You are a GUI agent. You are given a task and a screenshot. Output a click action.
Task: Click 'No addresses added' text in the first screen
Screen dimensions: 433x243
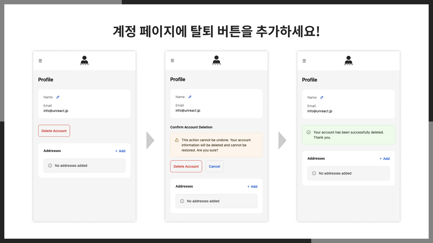[71, 166]
